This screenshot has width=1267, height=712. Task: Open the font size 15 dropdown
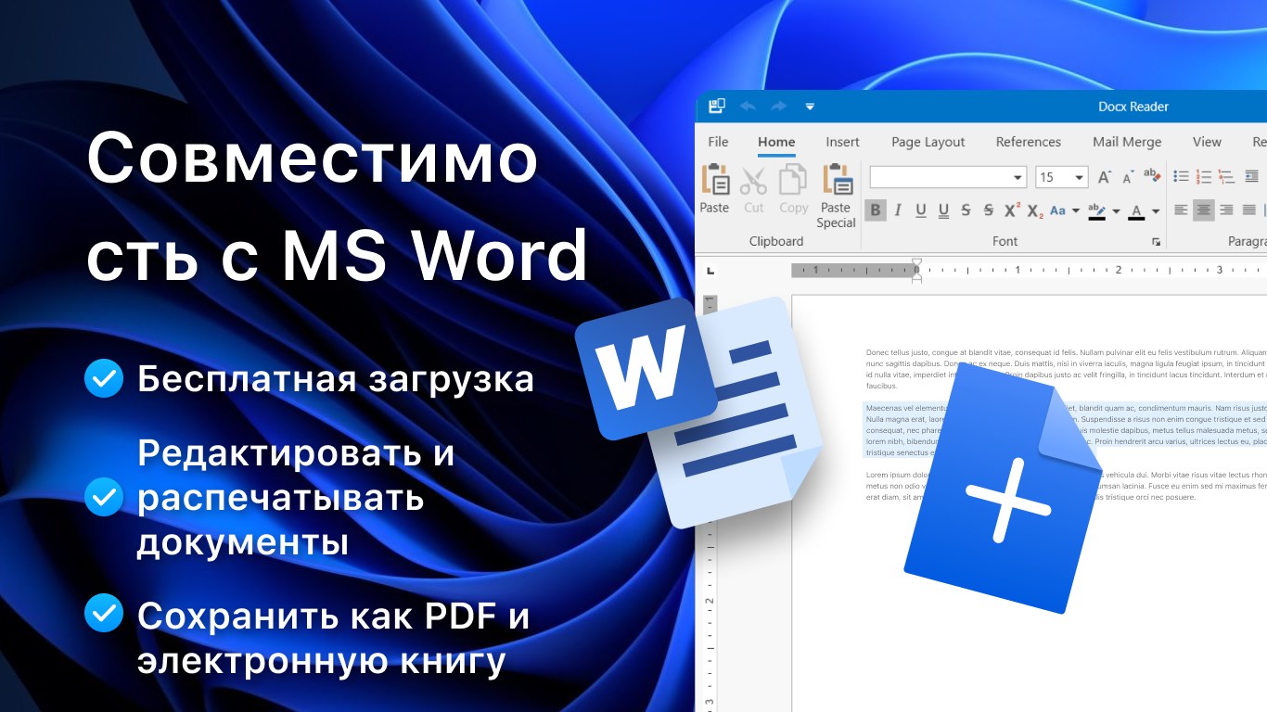click(x=1080, y=177)
